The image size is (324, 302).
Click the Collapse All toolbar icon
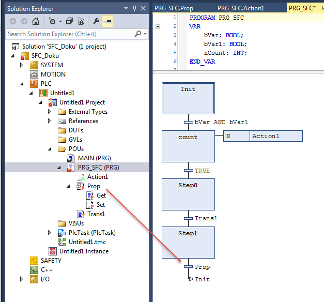(x=70, y=21)
